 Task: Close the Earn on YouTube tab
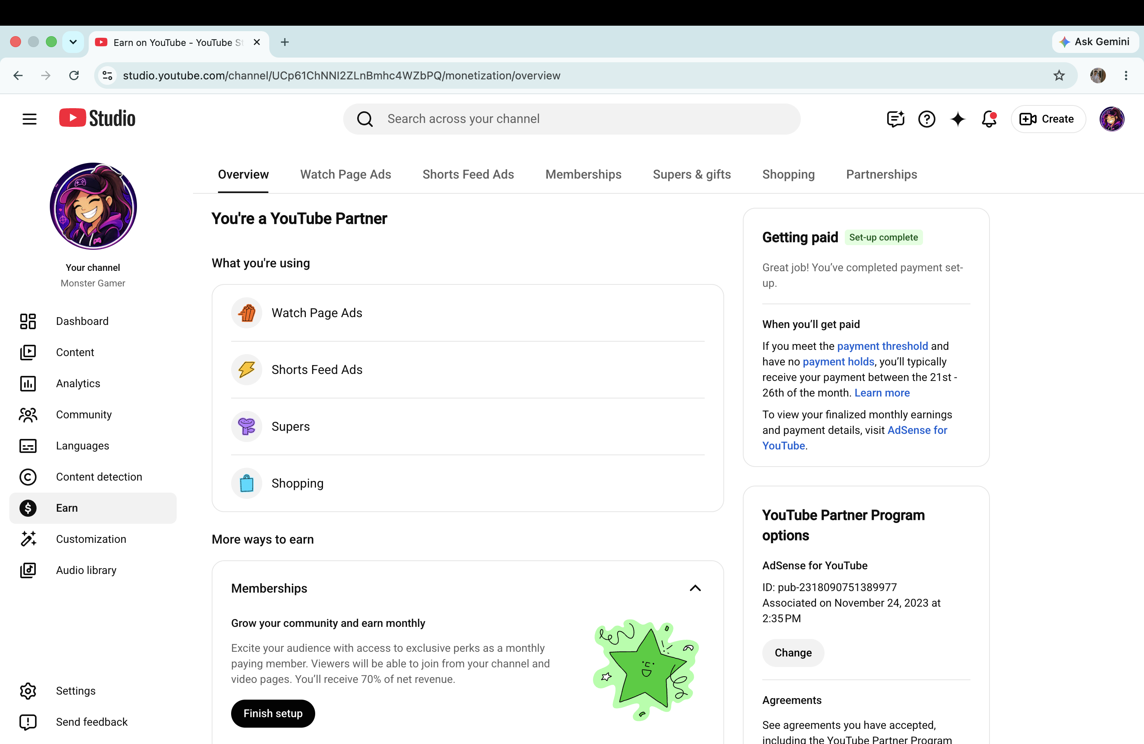click(x=257, y=42)
